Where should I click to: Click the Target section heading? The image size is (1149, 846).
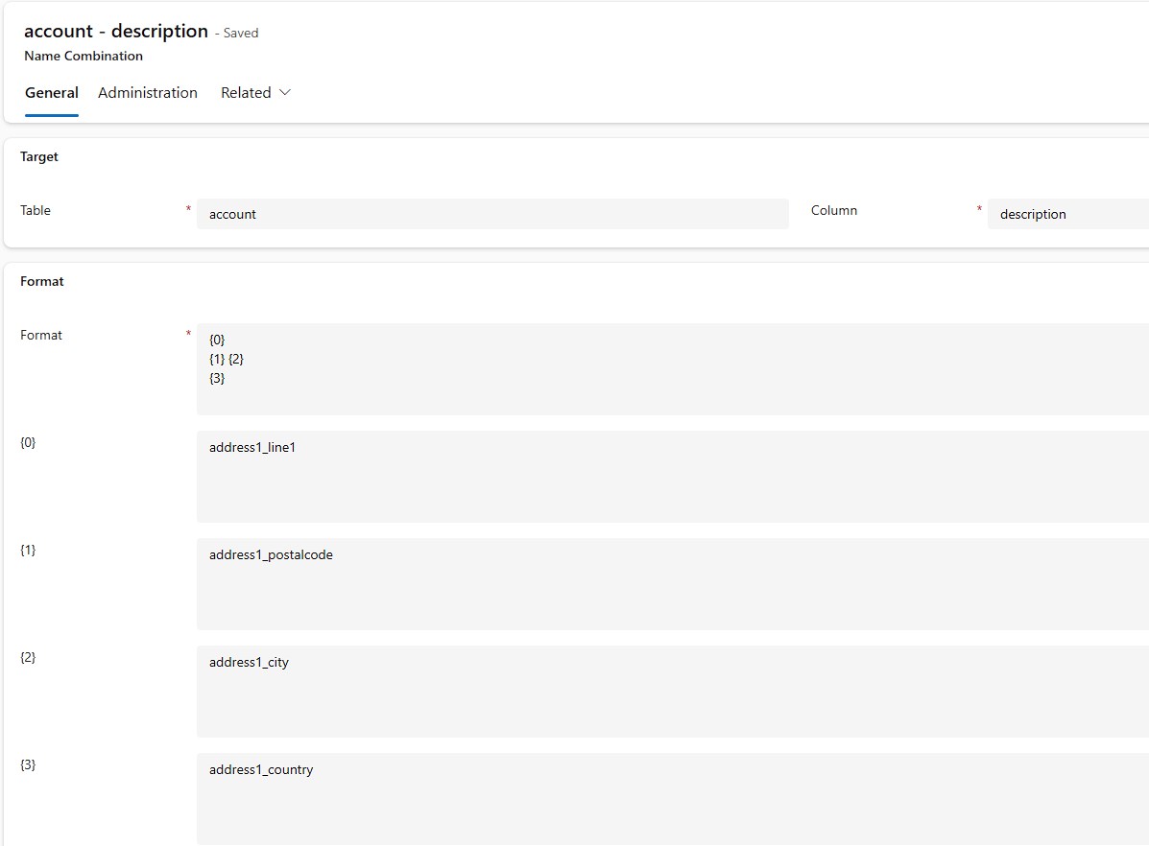[38, 156]
